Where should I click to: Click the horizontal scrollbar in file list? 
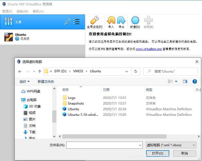pyautogui.click(x=114, y=136)
